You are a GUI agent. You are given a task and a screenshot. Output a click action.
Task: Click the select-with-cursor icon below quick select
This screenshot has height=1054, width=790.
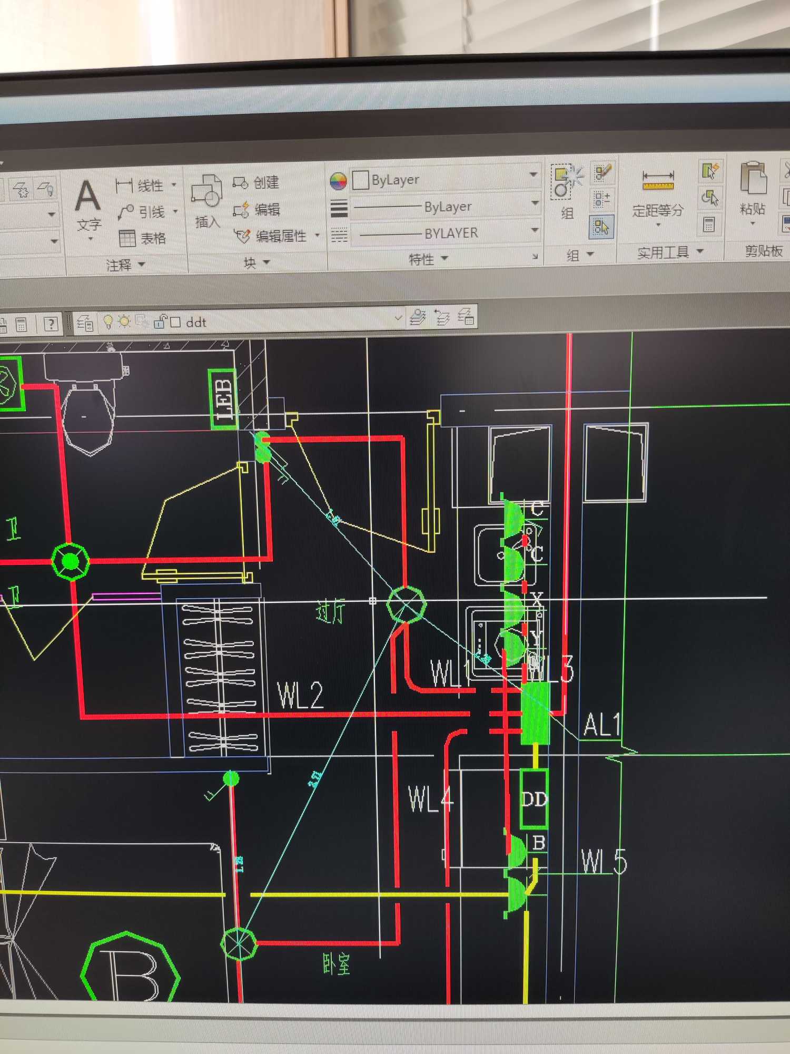[x=710, y=198]
